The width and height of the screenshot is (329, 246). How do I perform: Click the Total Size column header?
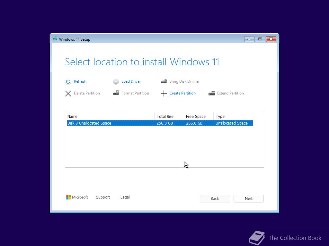[x=169, y=117]
